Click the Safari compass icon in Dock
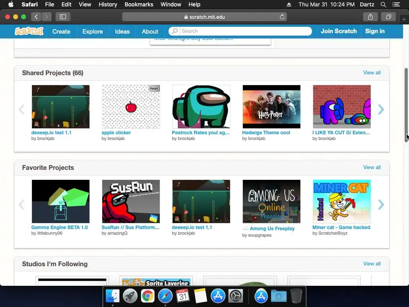This screenshot has height=307, width=409. 165,296
